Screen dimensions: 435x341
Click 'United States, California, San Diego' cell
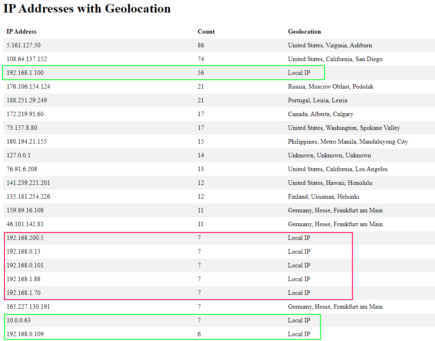pyautogui.click(x=335, y=59)
